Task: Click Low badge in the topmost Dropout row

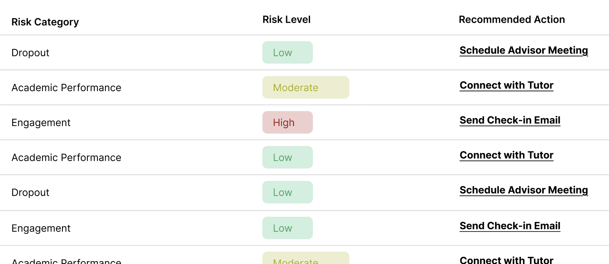Action: pyautogui.click(x=287, y=52)
